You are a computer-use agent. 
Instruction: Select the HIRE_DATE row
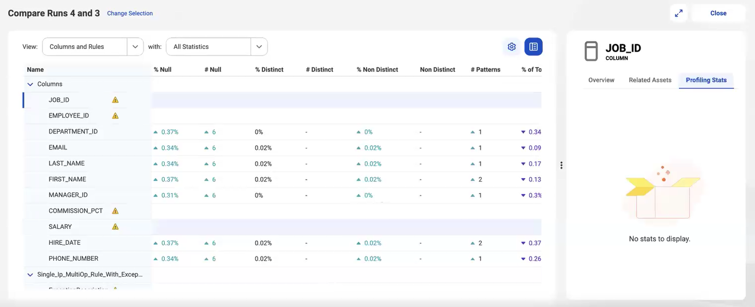click(282, 243)
